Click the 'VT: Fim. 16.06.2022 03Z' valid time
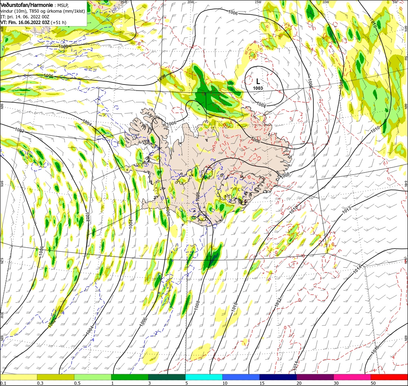The height and width of the screenshot is (386, 408). [x=25, y=22]
